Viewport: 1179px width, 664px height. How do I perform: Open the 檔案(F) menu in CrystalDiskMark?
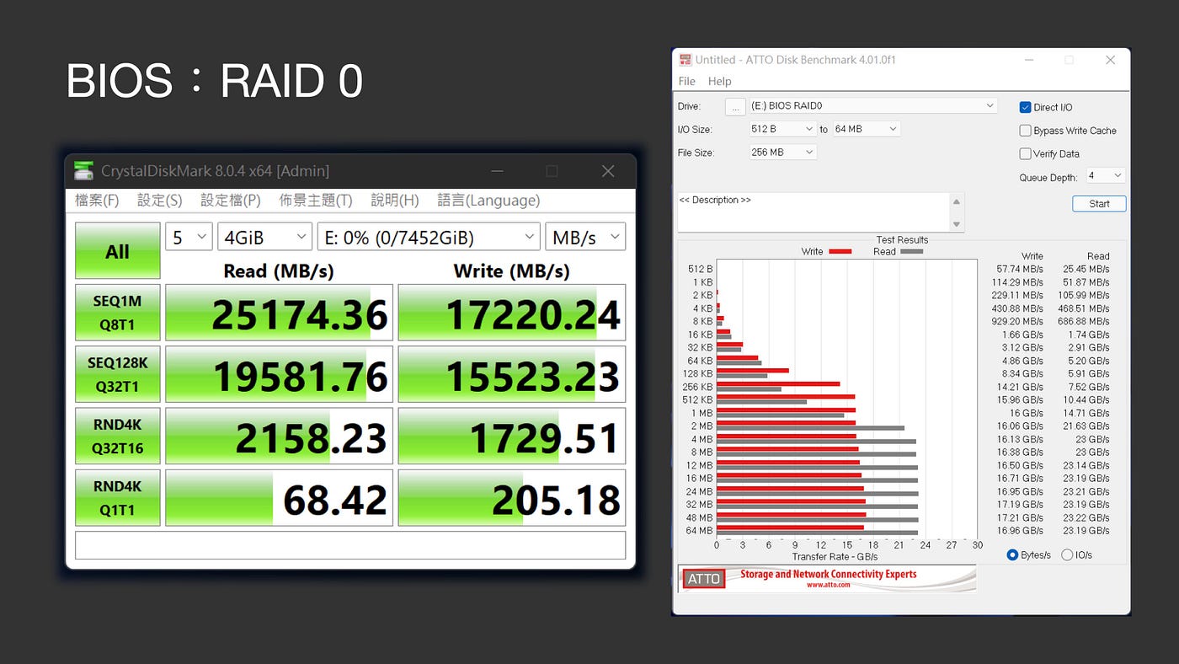(x=97, y=201)
